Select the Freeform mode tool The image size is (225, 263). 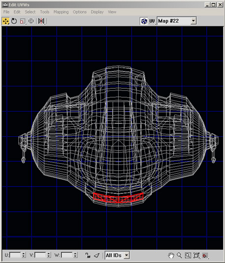[x=31, y=21]
